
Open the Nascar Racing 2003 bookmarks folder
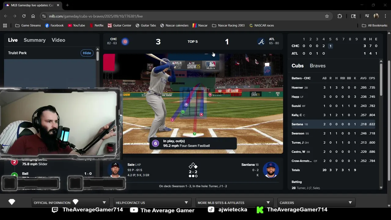coord(228,25)
